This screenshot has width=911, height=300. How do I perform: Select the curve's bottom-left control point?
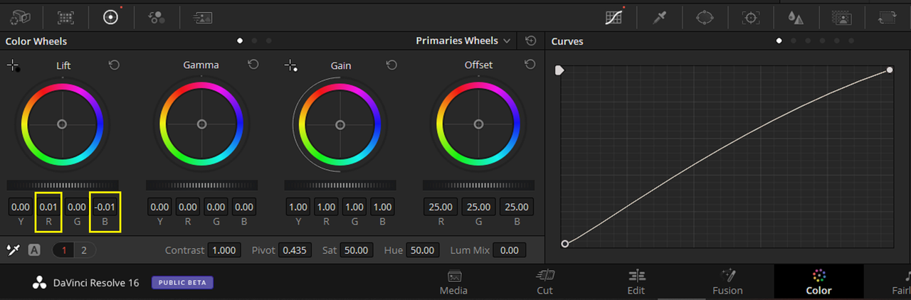pyautogui.click(x=565, y=244)
